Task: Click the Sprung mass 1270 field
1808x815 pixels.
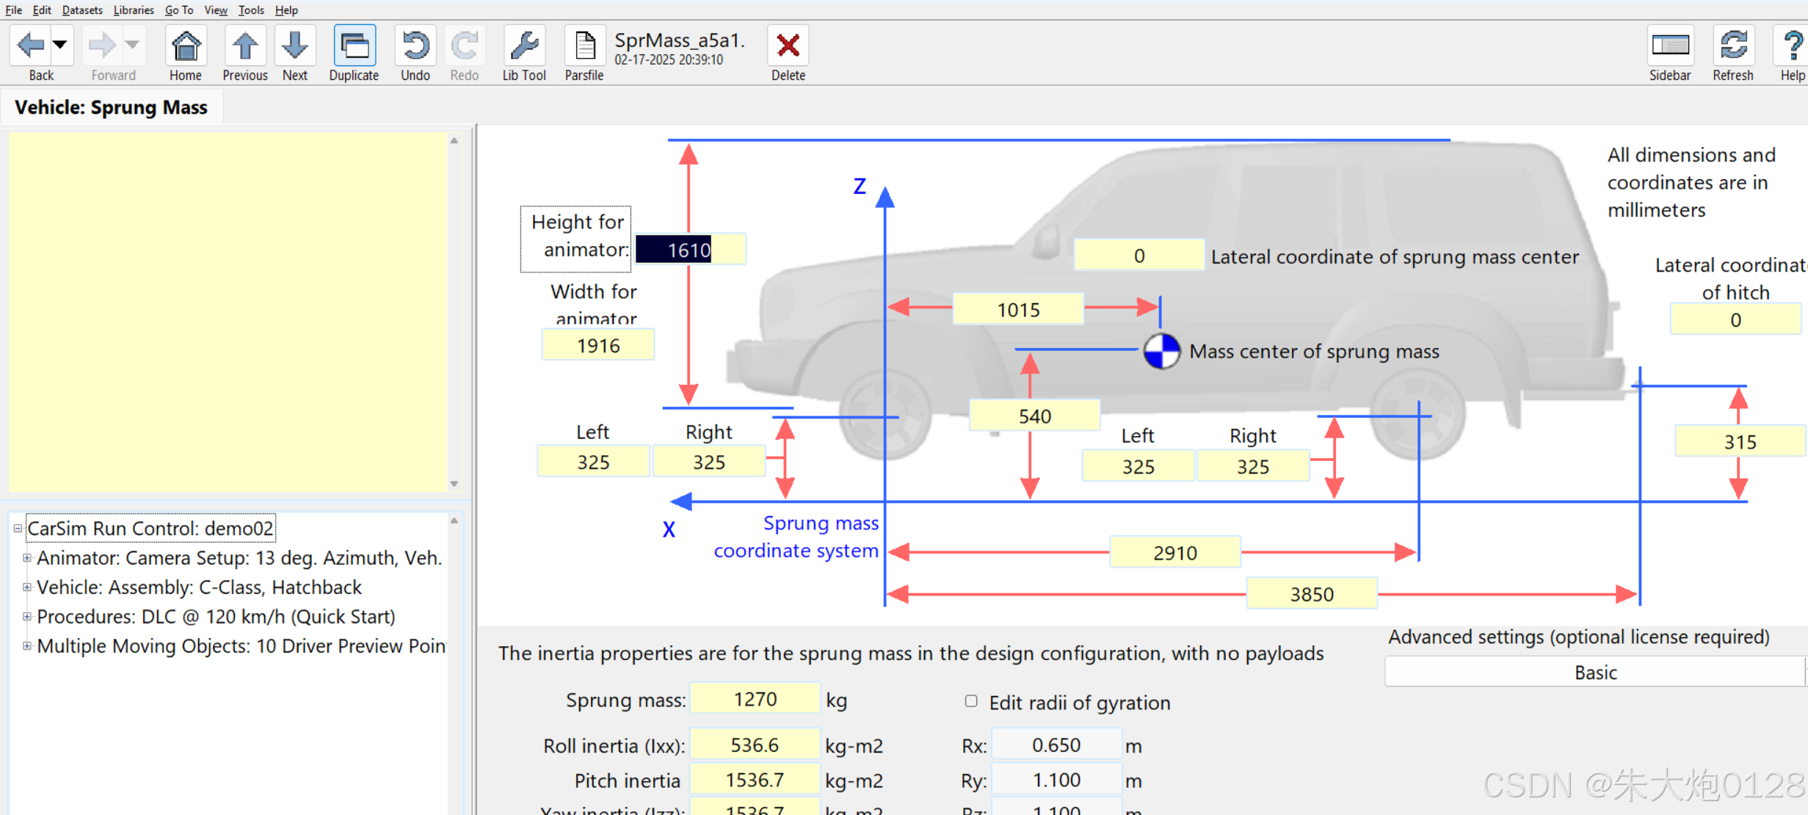Action: click(755, 699)
